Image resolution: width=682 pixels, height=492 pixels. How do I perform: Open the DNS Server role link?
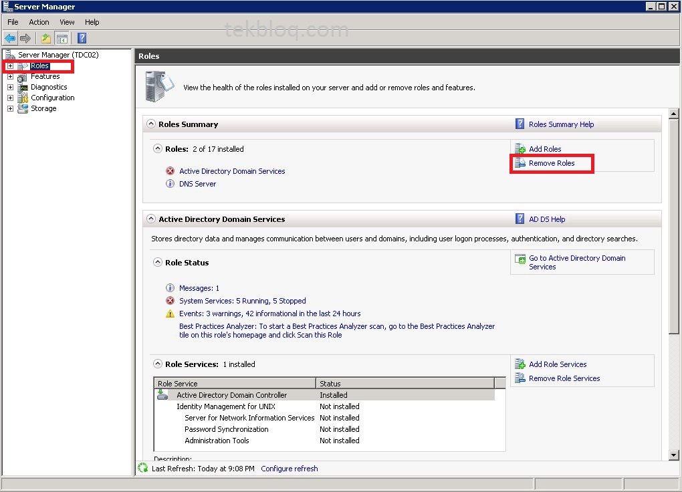197,184
